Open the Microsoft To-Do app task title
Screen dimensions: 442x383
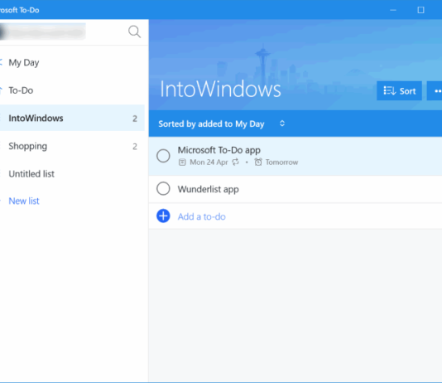pos(219,150)
